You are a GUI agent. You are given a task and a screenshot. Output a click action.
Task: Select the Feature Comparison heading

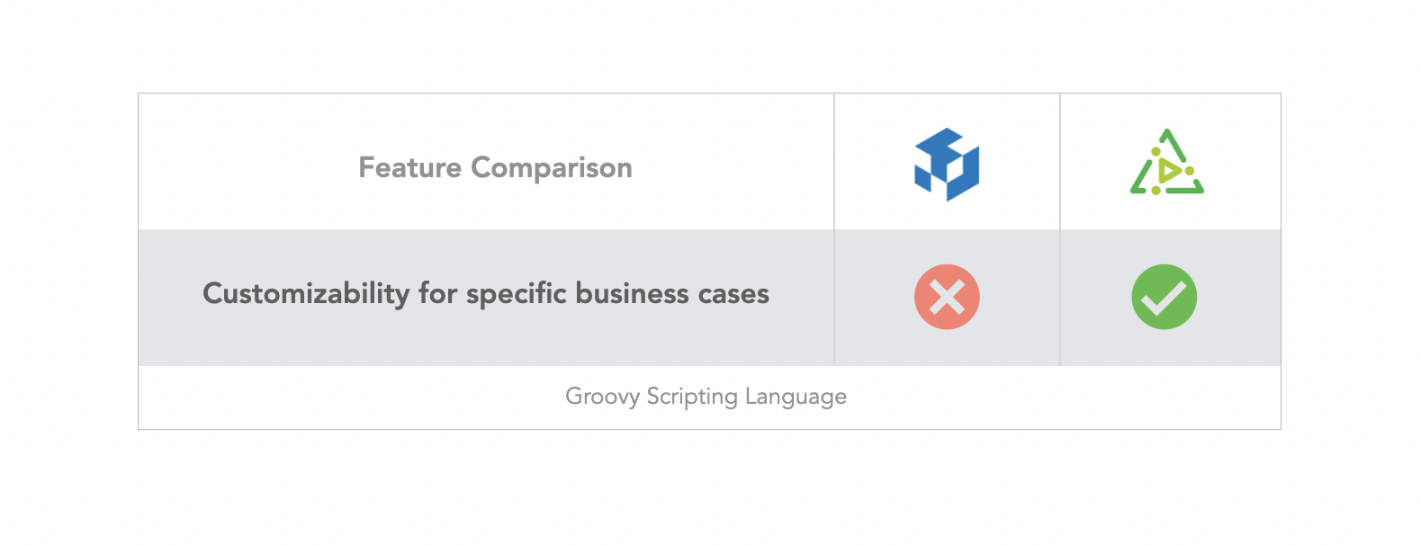[495, 167]
